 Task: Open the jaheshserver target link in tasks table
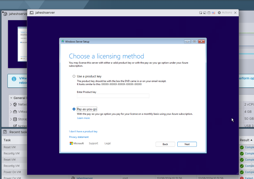[x=85, y=178]
